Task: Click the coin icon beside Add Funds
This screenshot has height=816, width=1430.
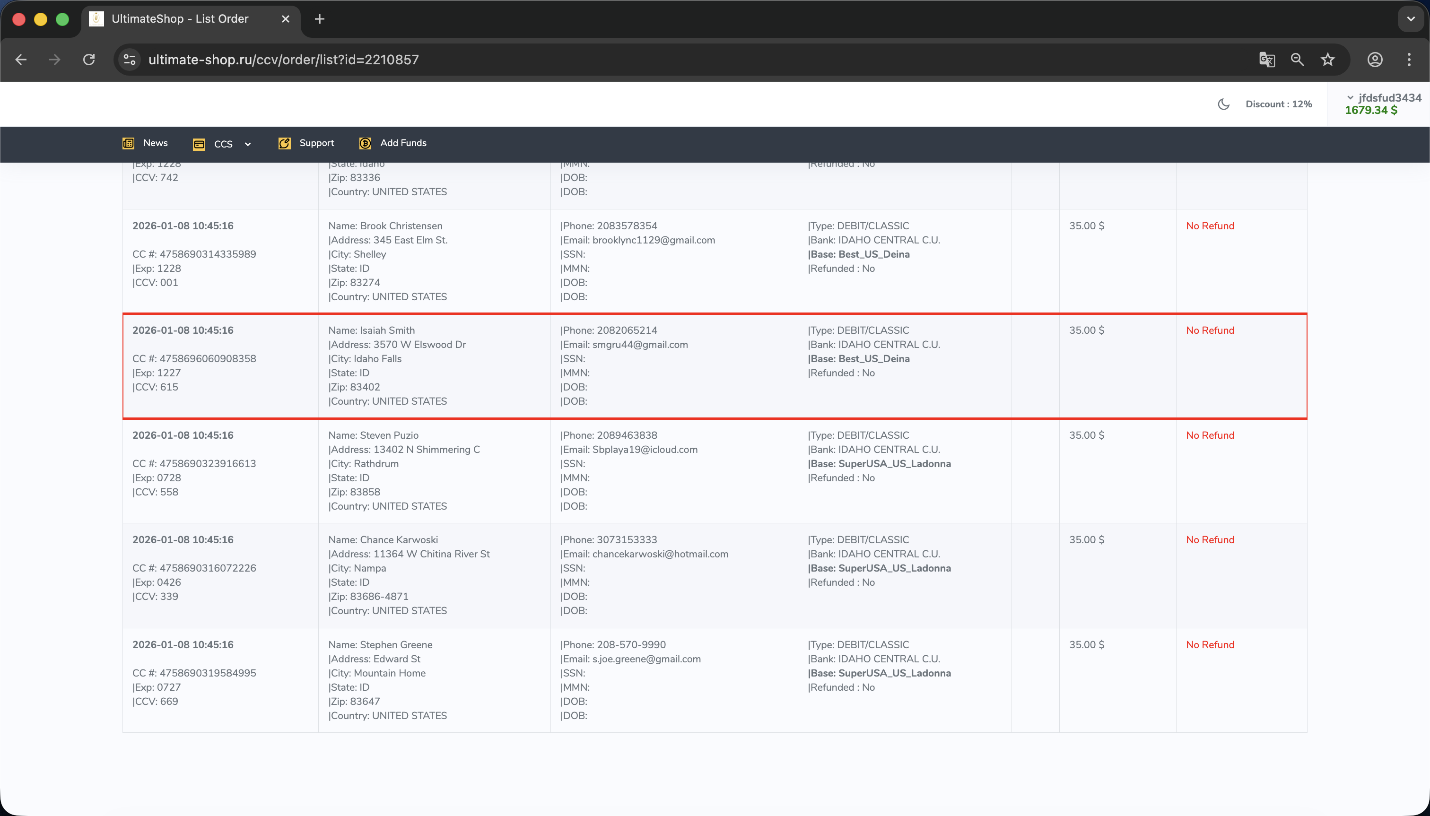Action: pos(365,143)
